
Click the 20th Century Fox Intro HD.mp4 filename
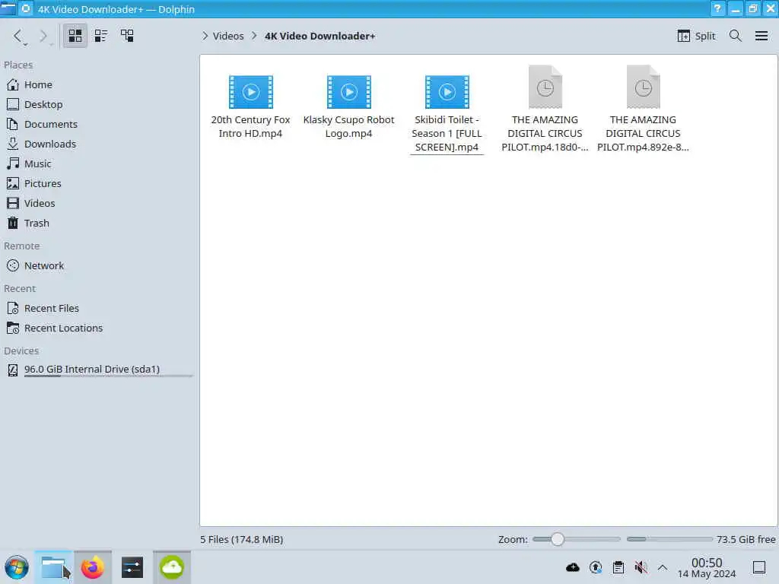click(x=250, y=127)
